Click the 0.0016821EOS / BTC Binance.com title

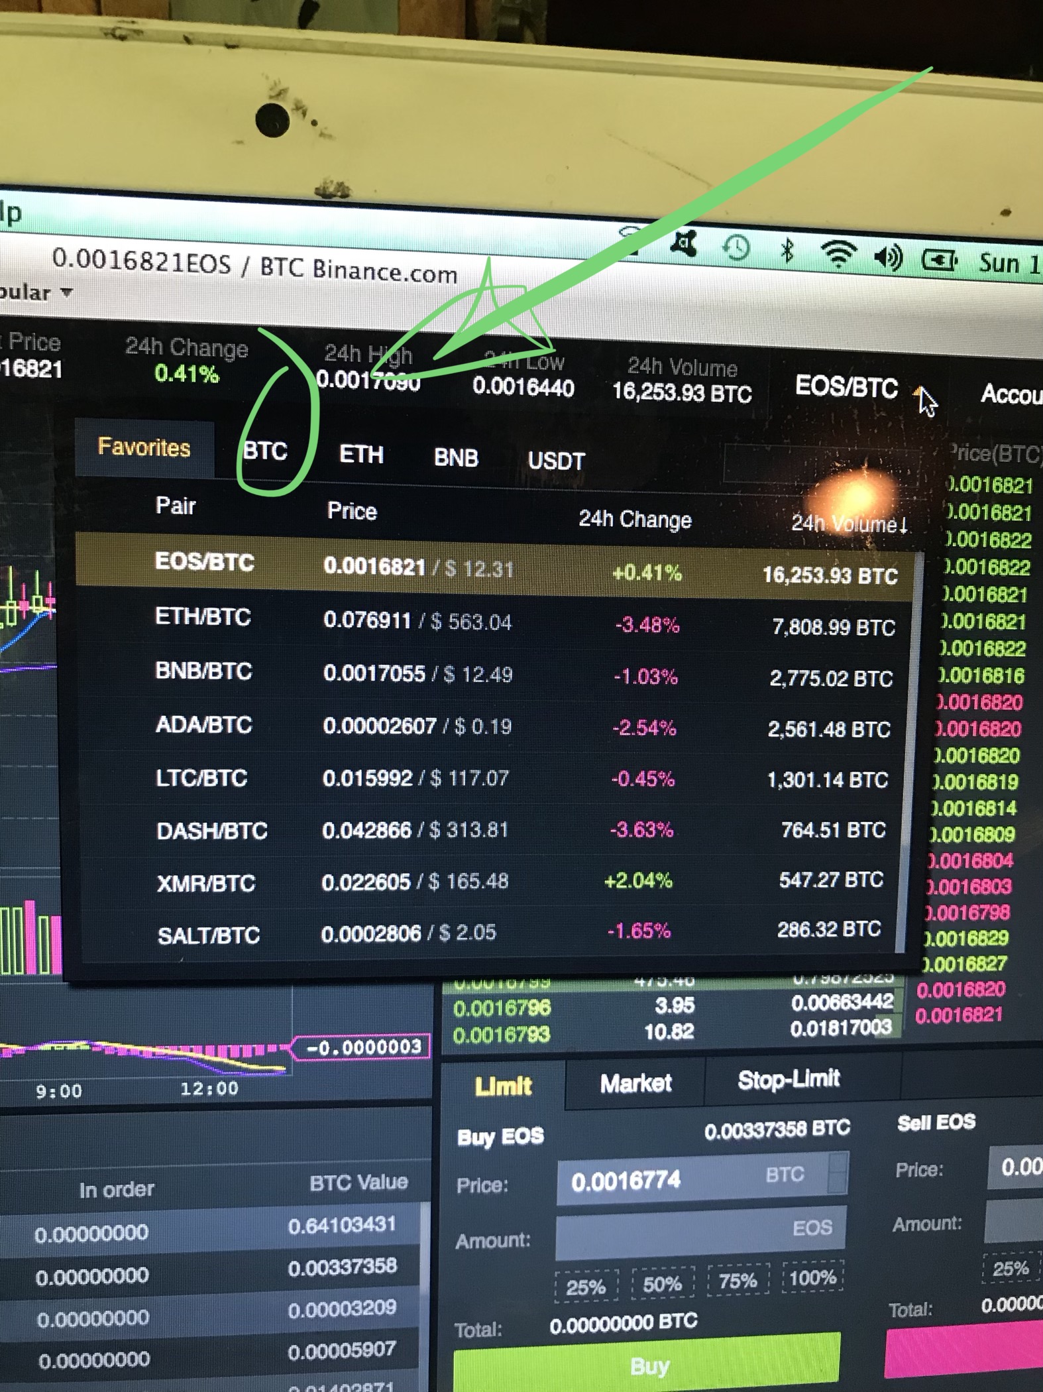[254, 267]
